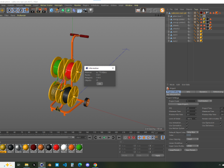The image size is (224, 168).
Task: Open Edit Render Settings clapperboard icon
Action: [44, 10]
